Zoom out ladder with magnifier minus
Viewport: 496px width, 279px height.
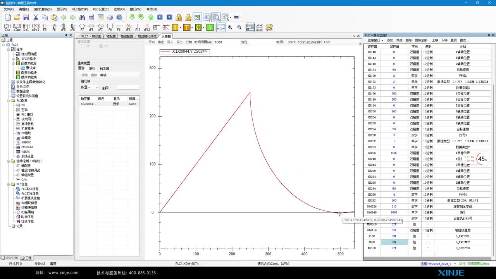click(239, 27)
